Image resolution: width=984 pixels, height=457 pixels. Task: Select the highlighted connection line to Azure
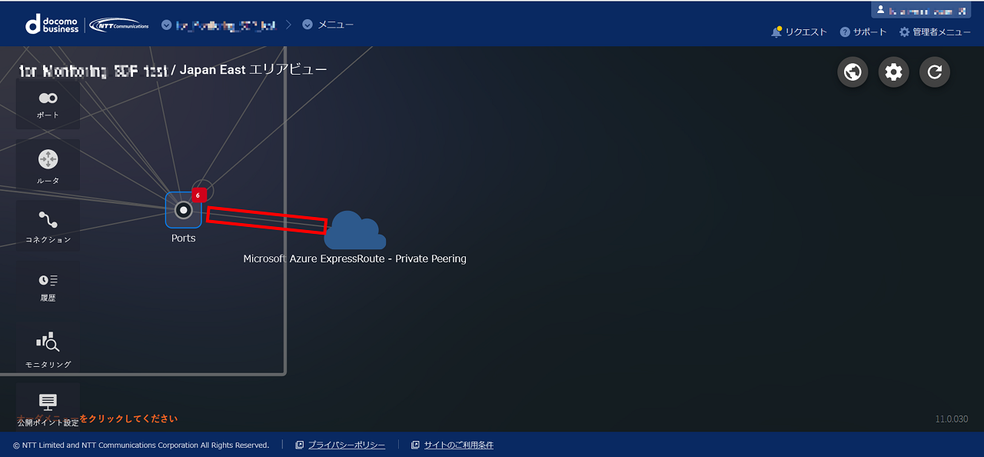click(x=267, y=220)
